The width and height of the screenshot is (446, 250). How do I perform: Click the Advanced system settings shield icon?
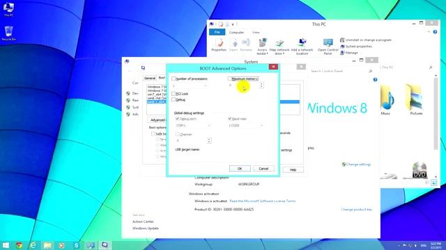click(x=128, y=114)
